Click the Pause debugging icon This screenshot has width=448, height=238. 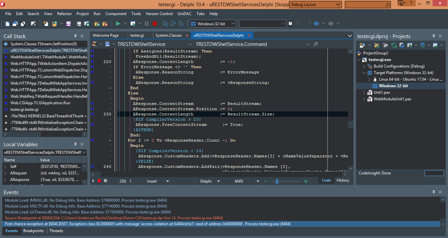[146, 23]
